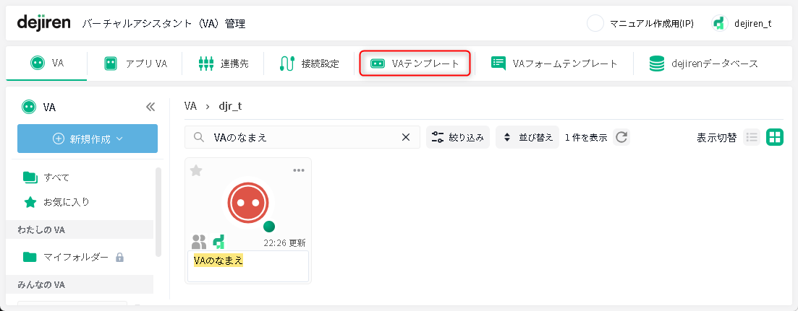The image size is (798, 311).
Task: Refresh the VA list
Action: [621, 137]
